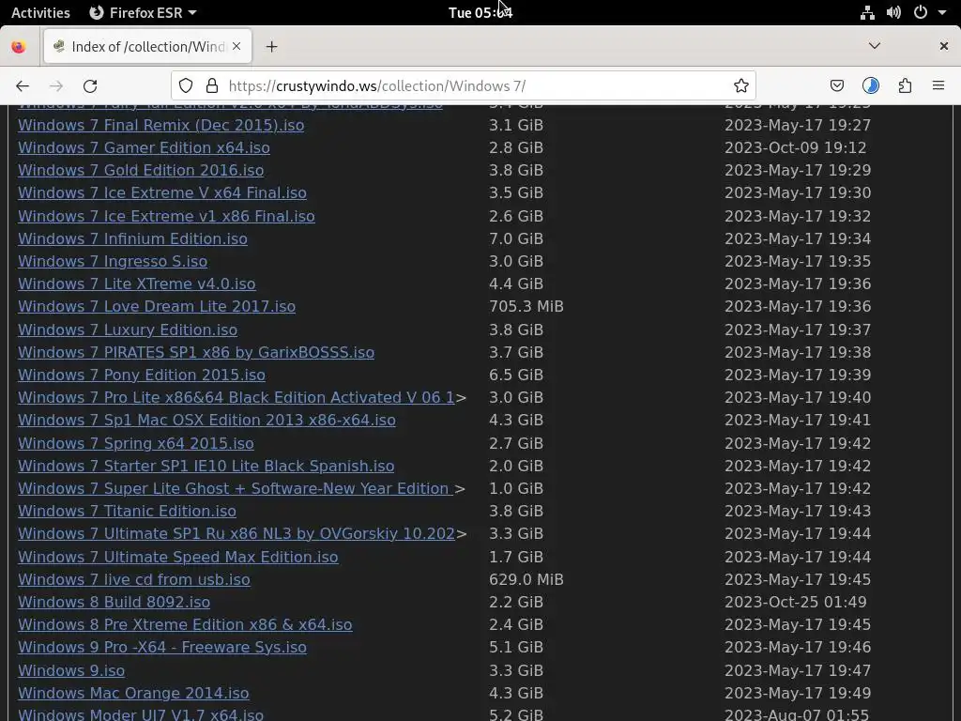
Task: Click the blue profile circle icon in toolbar
Action: click(871, 85)
